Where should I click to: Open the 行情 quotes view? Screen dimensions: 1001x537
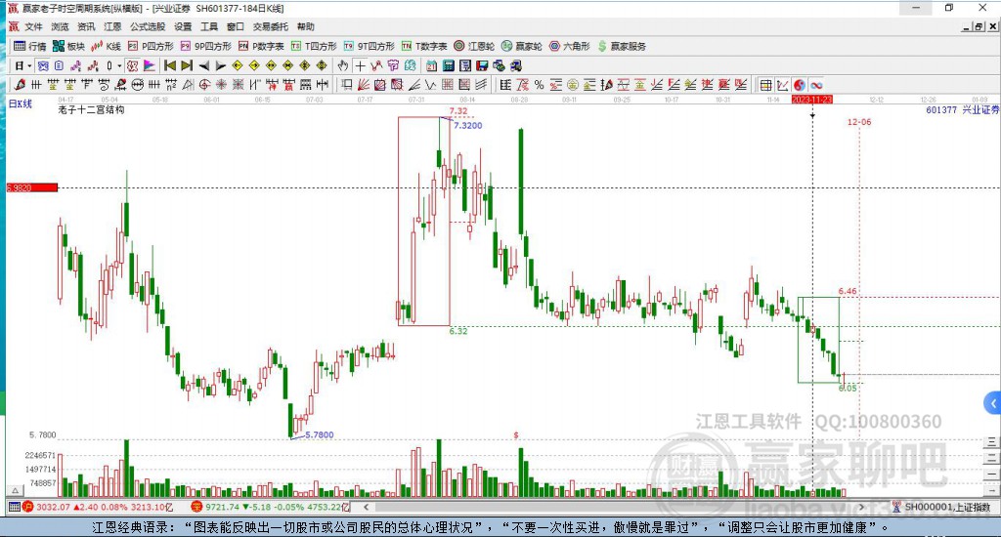(30, 46)
